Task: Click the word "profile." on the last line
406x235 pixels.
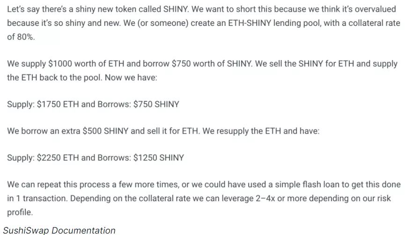Action: [20, 212]
